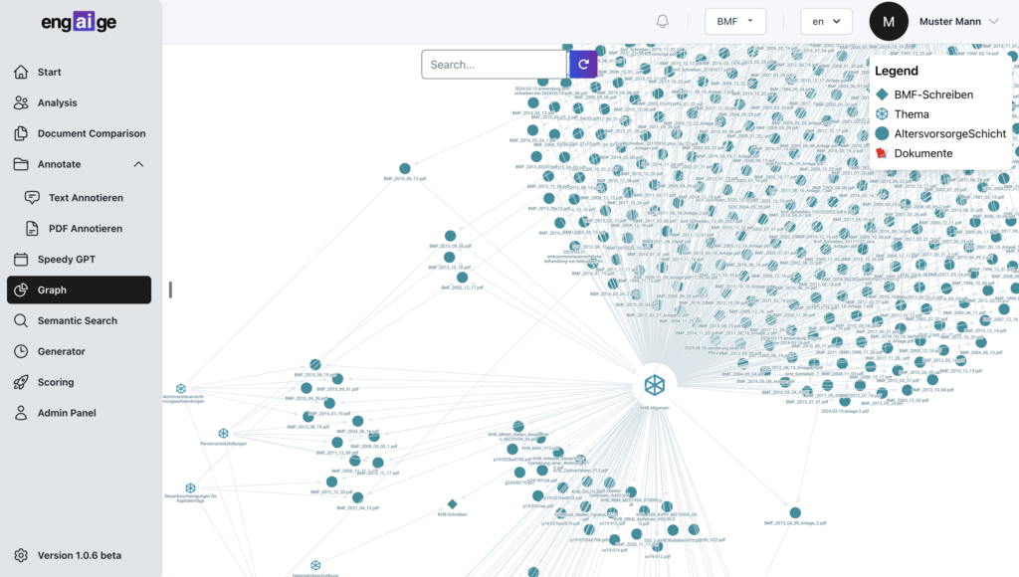Screen dimensions: 1019x577
Task: Click the graph Search field
Action: coord(494,65)
